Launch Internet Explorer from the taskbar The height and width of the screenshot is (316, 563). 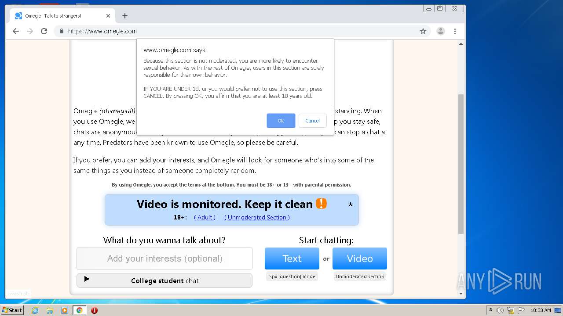[x=35, y=310]
